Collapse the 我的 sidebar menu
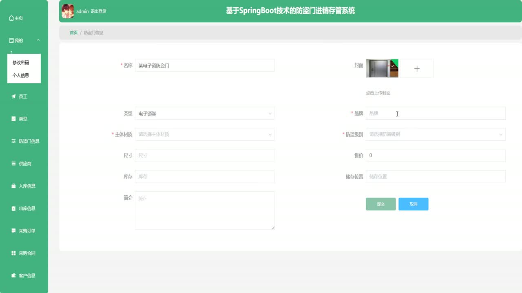Image resolution: width=522 pixels, height=293 pixels. click(x=18, y=40)
